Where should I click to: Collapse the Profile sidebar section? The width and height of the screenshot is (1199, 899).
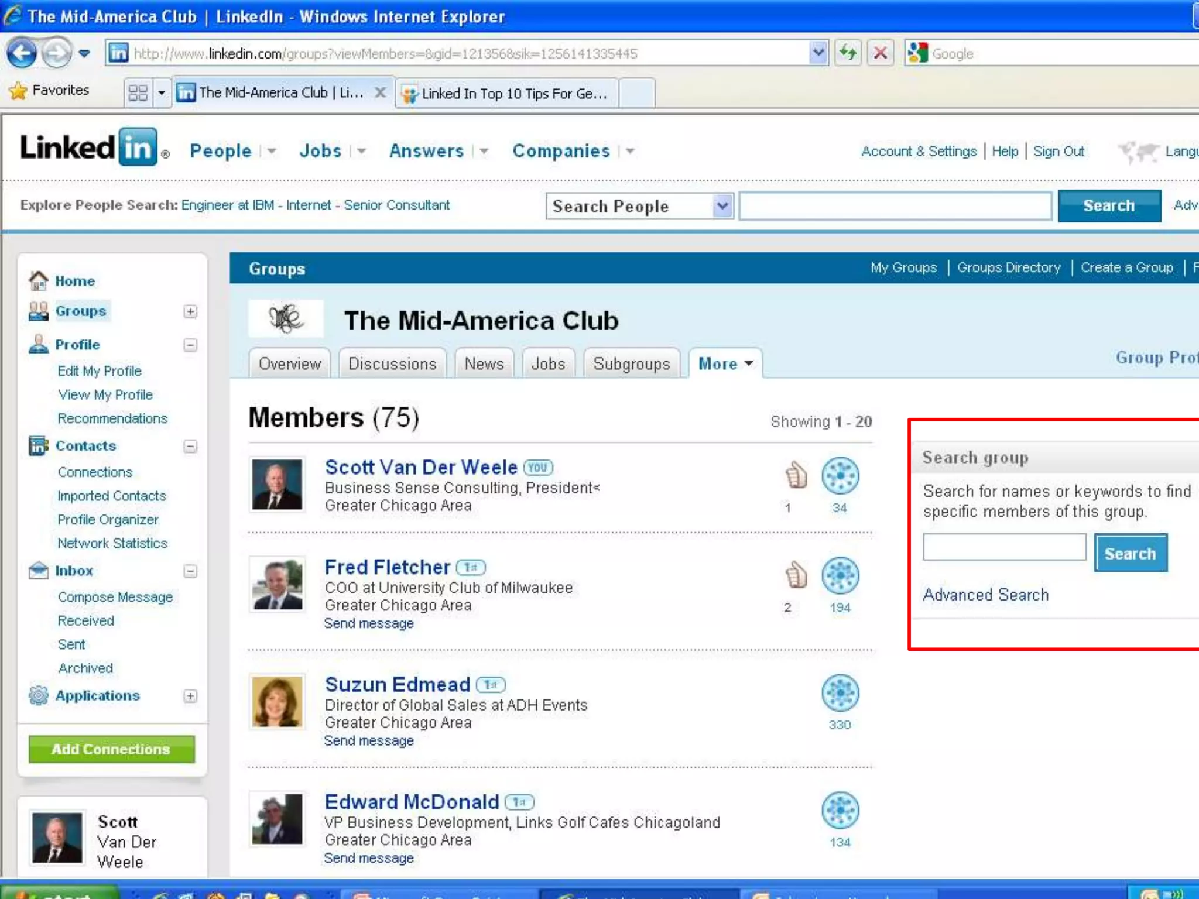[190, 345]
